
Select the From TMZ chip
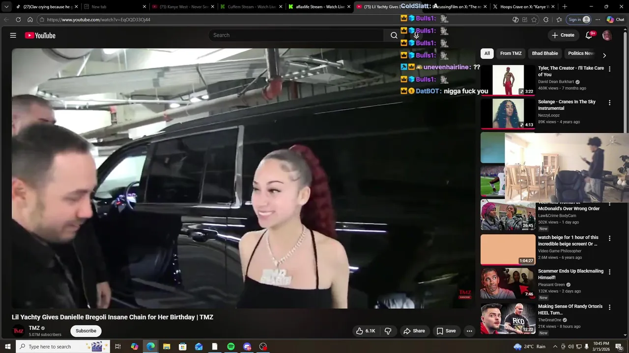pyautogui.click(x=511, y=53)
